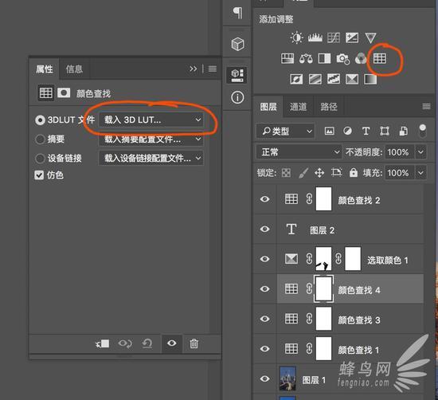Expand the 不透明度 opacity dropdown arrow
The width and height of the screenshot is (438, 400).
point(420,152)
